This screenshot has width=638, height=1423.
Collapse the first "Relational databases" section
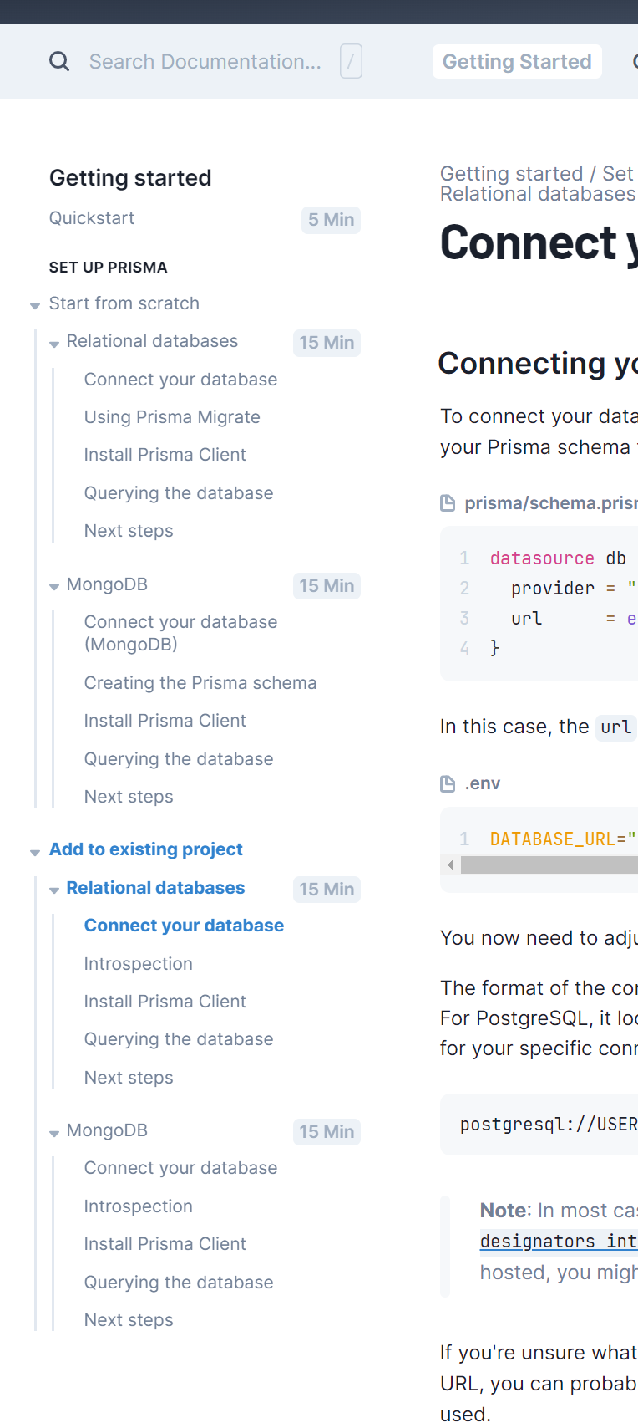(x=53, y=344)
